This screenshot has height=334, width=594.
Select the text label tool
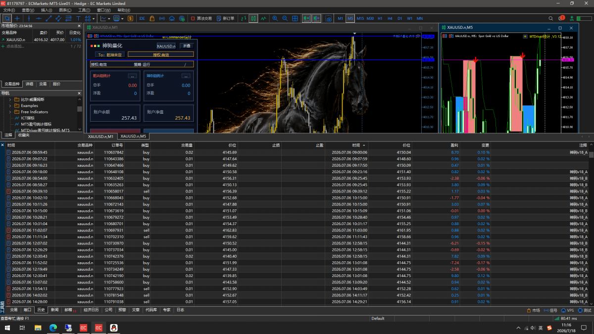78,18
